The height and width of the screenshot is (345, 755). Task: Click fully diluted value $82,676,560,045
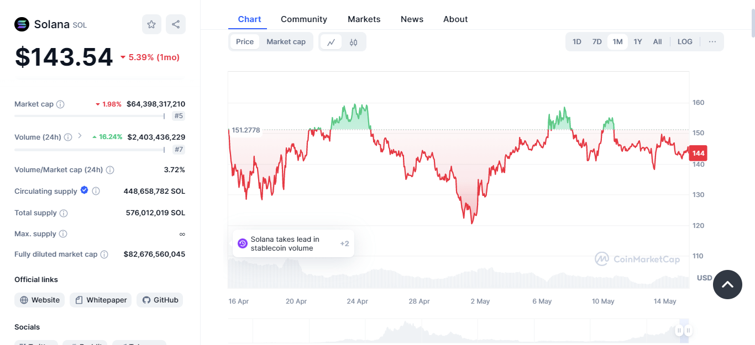point(155,254)
